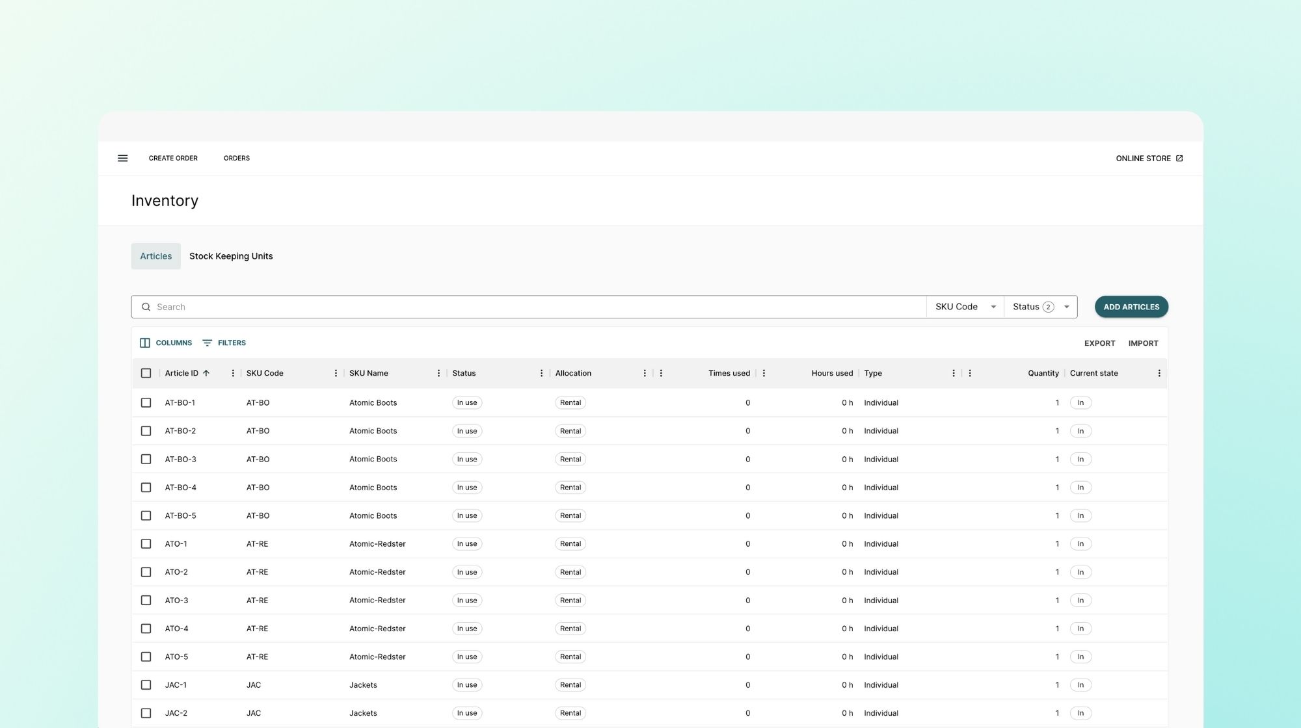Screen dimensions: 1301x728
Task: Click the Import button
Action: coord(1143,343)
